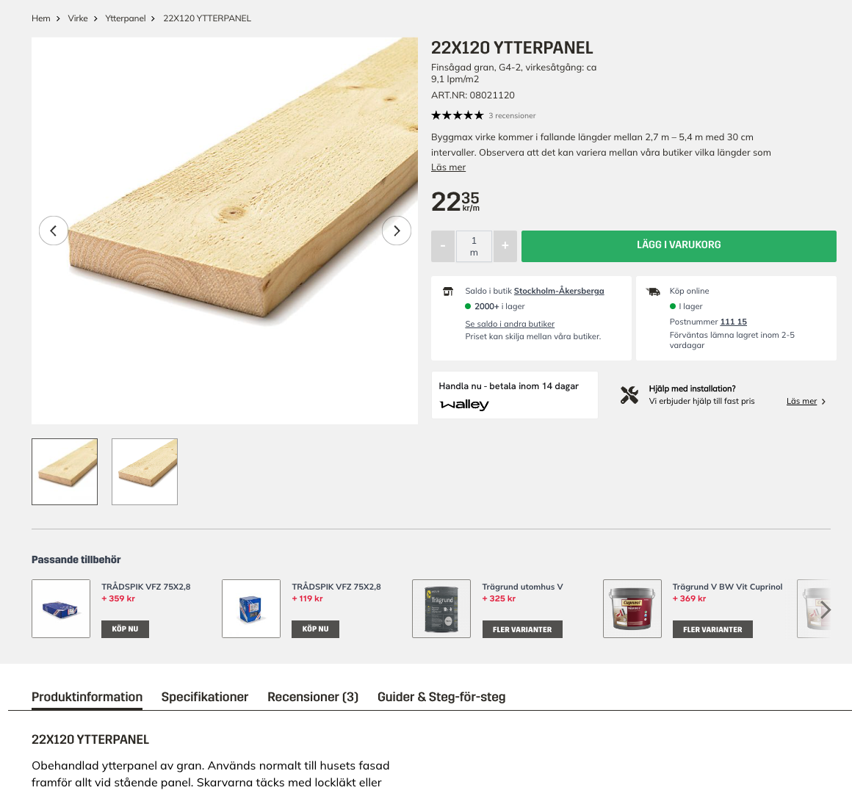Click KÖP NU for TRÅDSPIK VFZ 75X2,8
Screen dimensions: 852x793
(x=125, y=629)
